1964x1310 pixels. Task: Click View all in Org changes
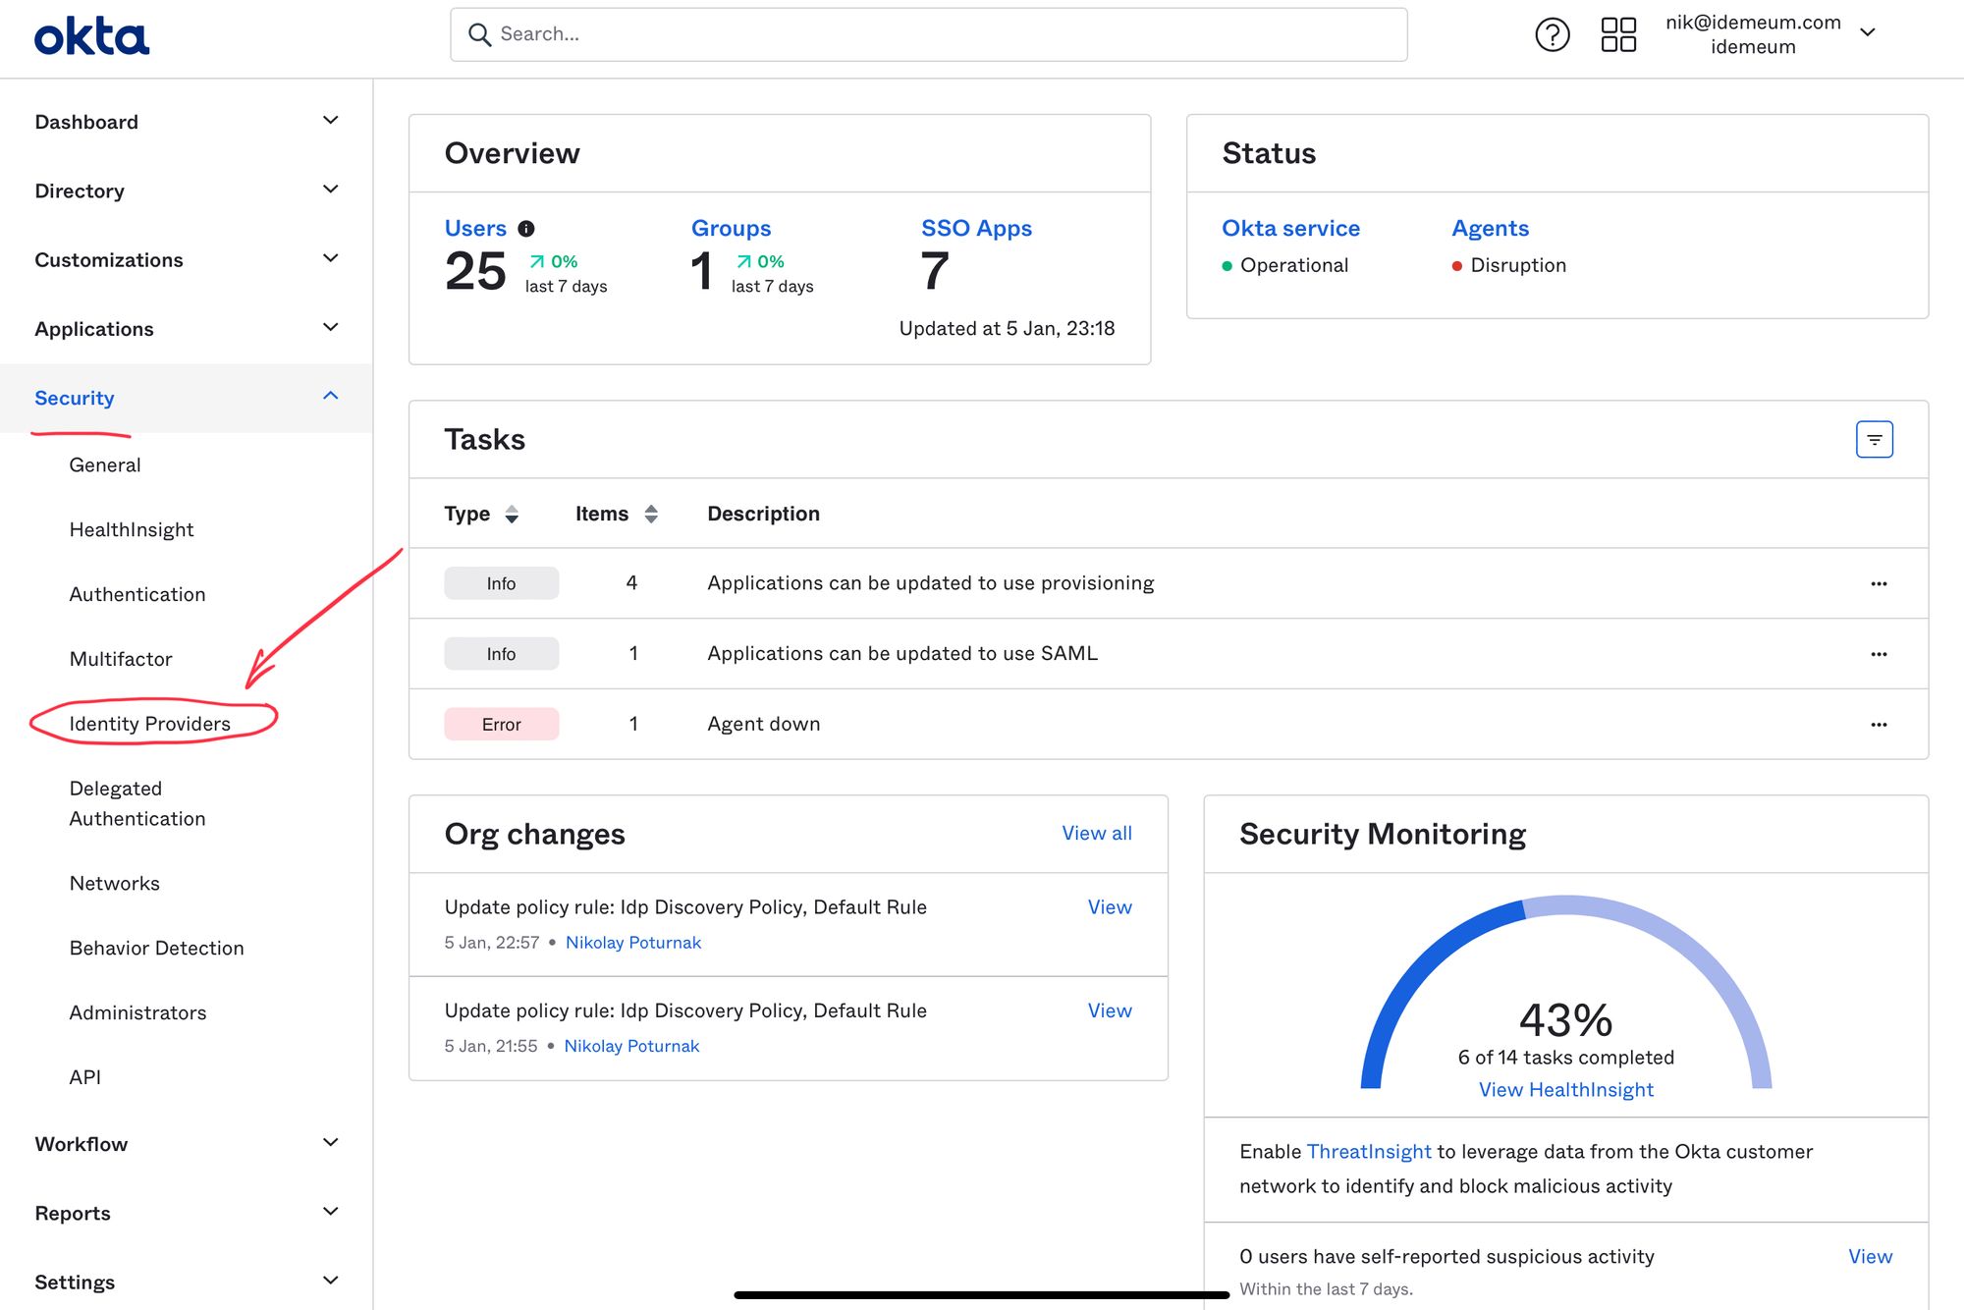click(x=1097, y=834)
